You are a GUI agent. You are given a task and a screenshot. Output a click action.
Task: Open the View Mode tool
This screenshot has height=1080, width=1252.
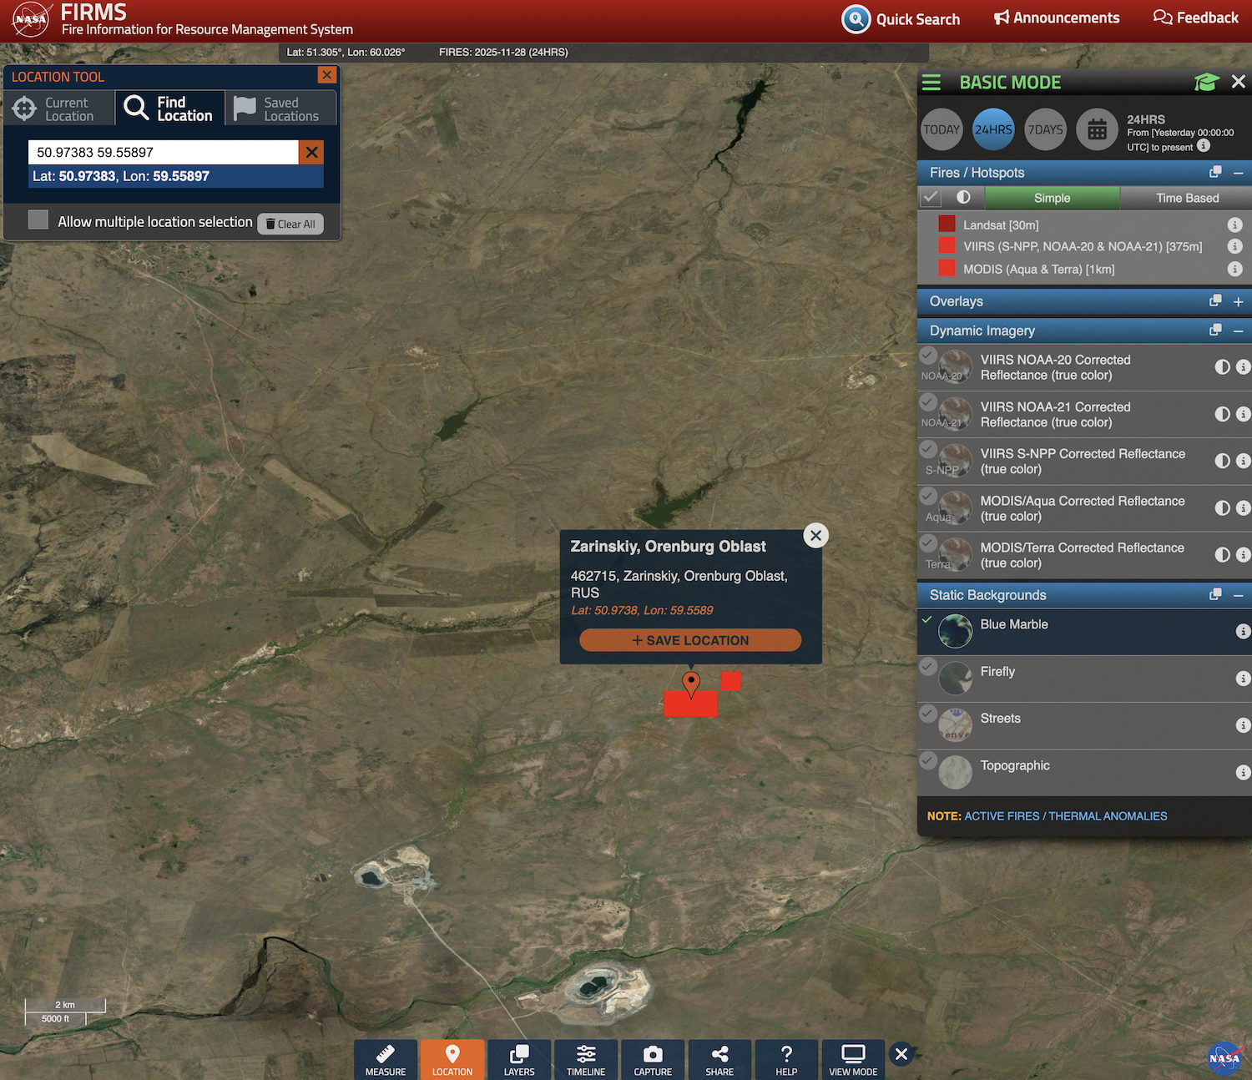(853, 1059)
